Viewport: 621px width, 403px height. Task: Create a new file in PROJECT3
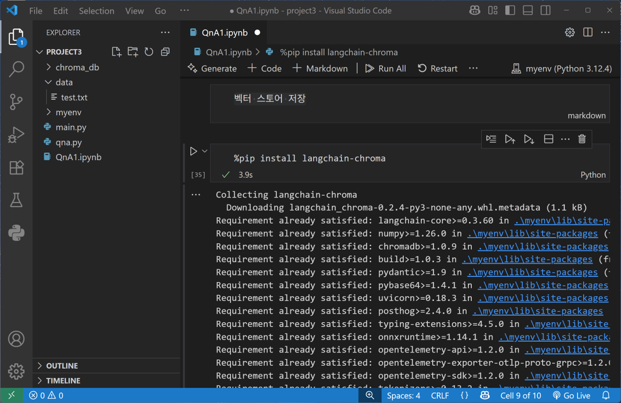point(116,52)
